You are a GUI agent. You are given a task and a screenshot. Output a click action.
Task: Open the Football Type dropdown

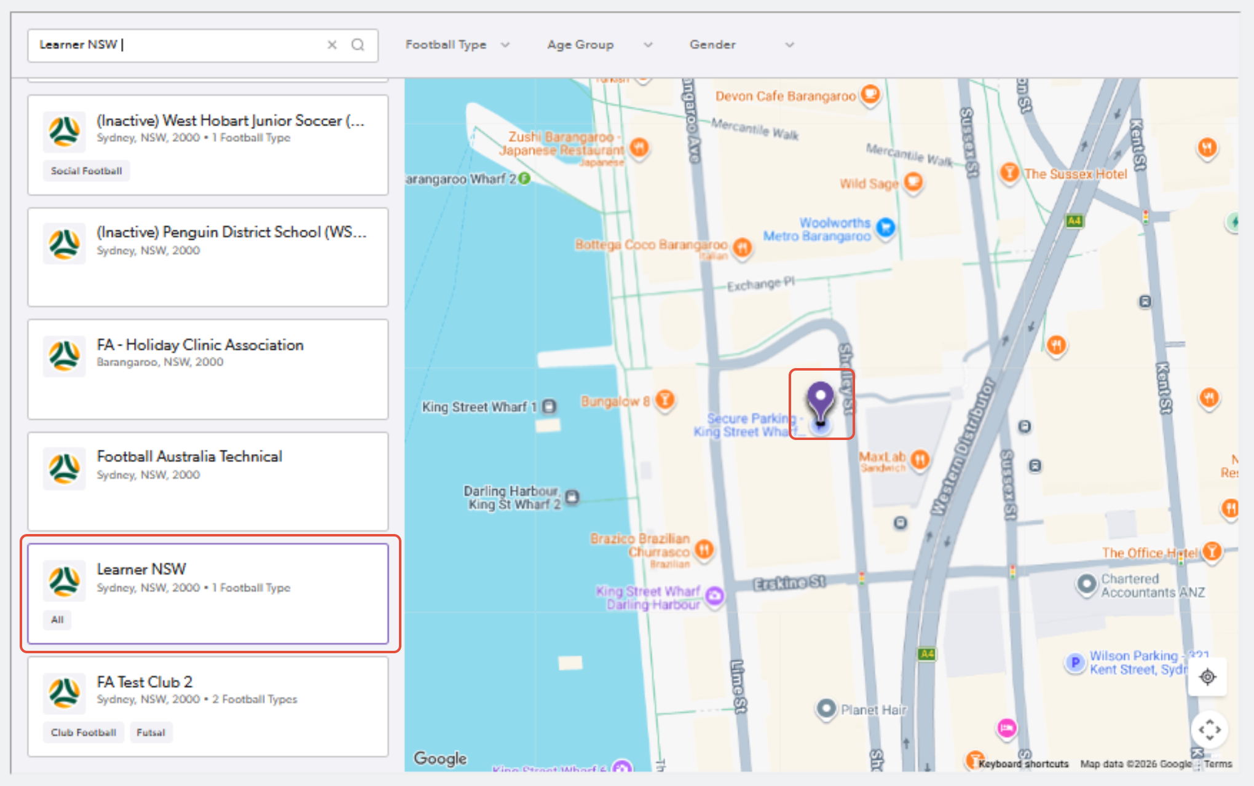click(457, 45)
